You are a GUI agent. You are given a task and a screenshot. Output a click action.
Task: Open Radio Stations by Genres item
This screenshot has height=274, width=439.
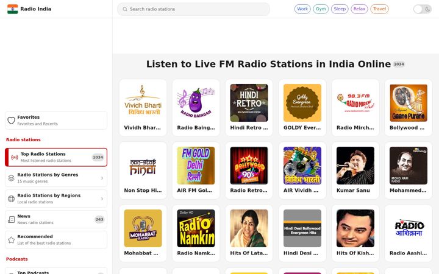[56, 178]
